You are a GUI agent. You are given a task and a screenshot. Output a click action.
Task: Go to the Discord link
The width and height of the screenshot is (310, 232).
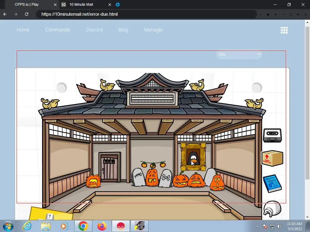coord(94,30)
